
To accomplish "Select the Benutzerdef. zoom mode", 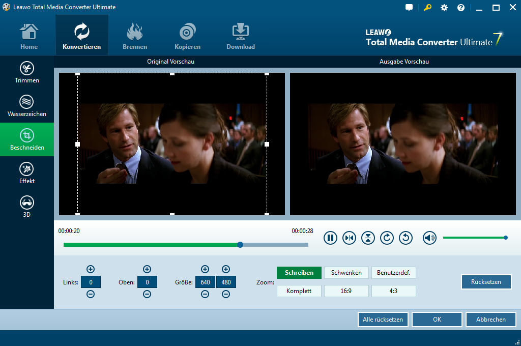I will pos(393,273).
